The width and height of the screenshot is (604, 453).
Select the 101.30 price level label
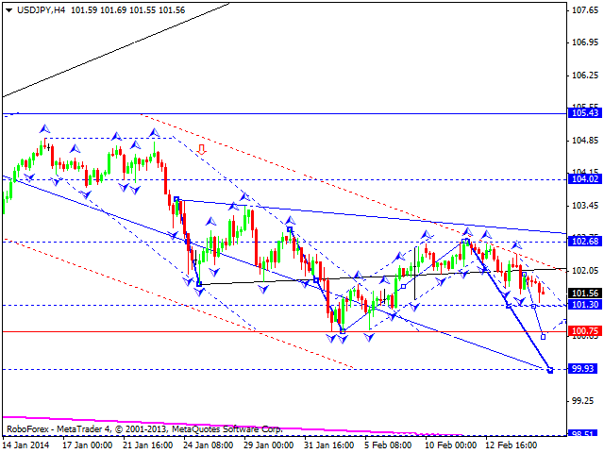(586, 306)
